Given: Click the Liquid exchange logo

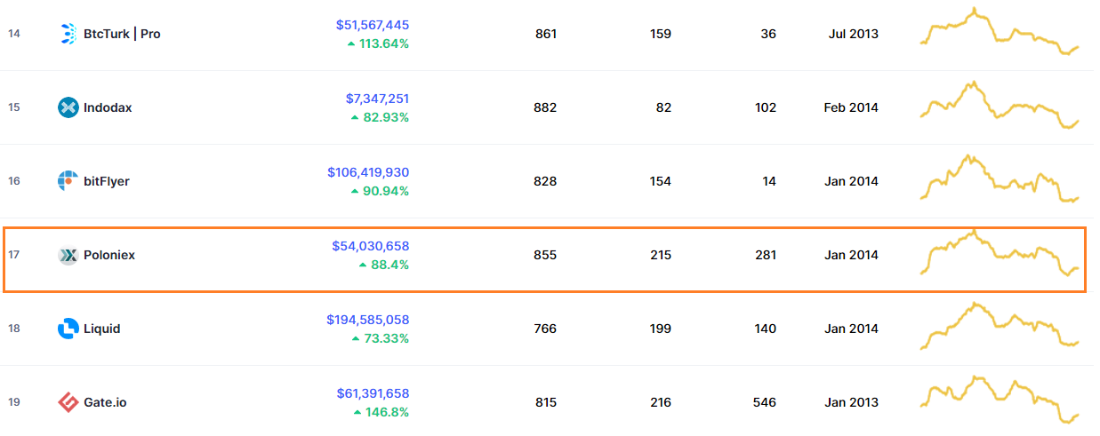Looking at the screenshot, I should click(68, 329).
